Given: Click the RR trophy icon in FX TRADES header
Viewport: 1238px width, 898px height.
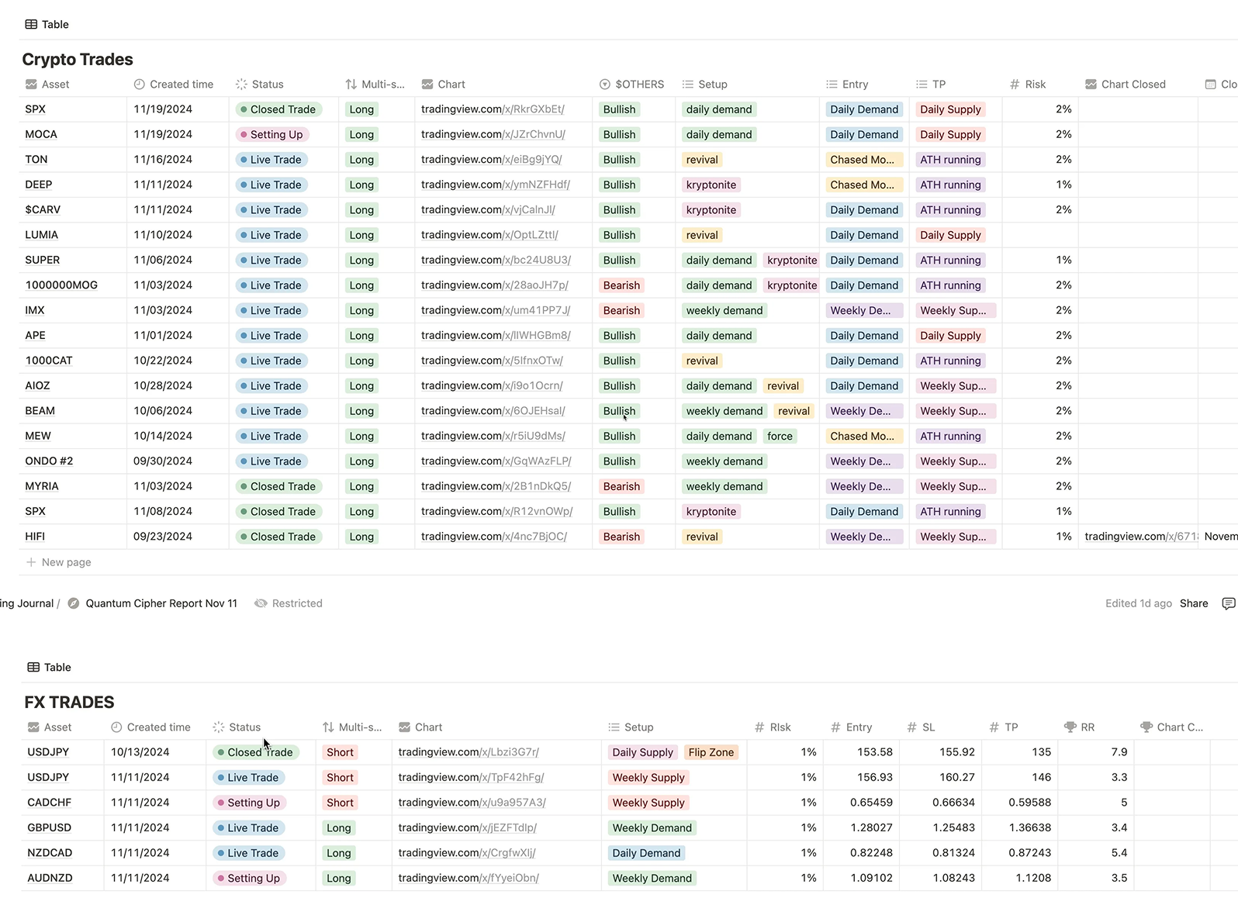Looking at the screenshot, I should click(1070, 727).
